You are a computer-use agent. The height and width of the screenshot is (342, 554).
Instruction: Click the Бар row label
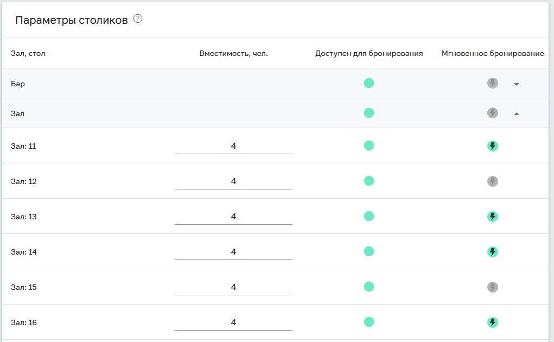[18, 84]
